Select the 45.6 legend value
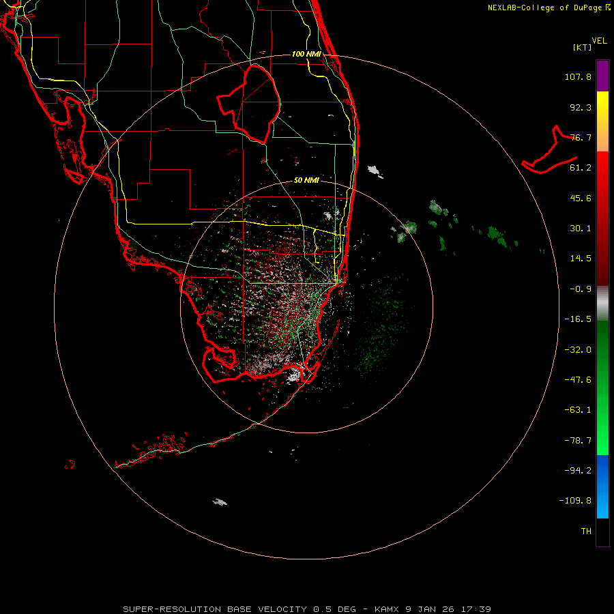Screen dimensions: 614x614 [x=581, y=198]
